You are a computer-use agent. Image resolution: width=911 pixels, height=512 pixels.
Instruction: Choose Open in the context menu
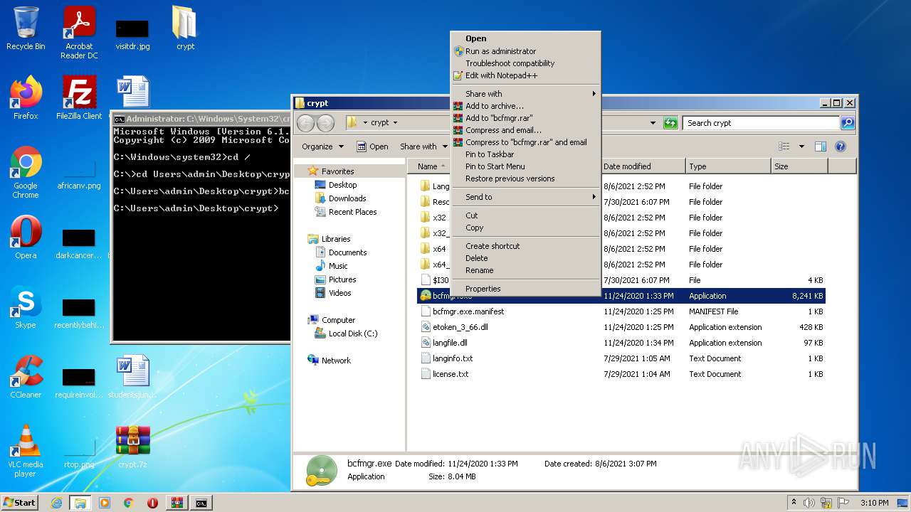coord(525,38)
